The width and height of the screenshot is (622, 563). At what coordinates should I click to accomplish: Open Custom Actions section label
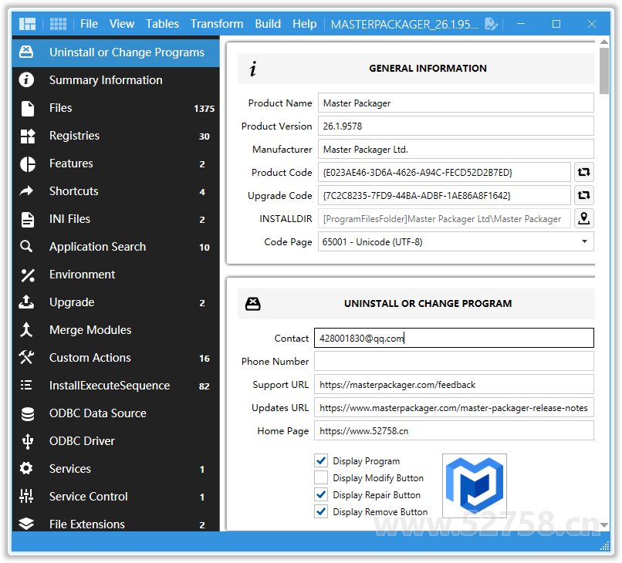(x=90, y=358)
